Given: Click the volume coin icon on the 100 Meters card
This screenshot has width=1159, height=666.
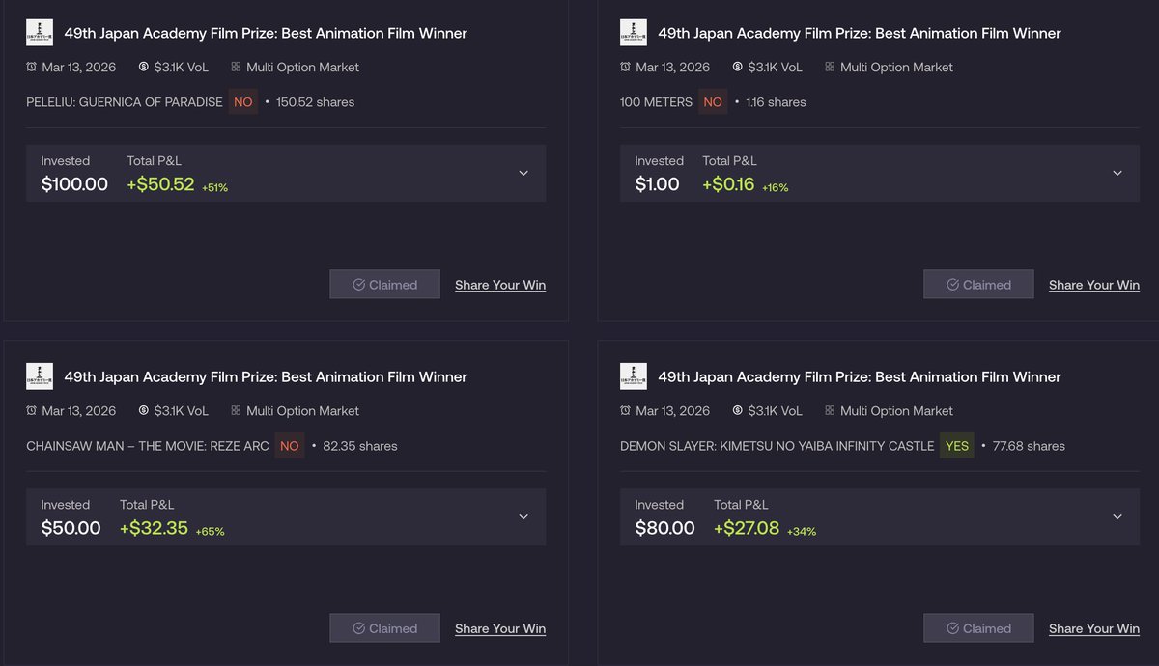Looking at the screenshot, I should (738, 67).
